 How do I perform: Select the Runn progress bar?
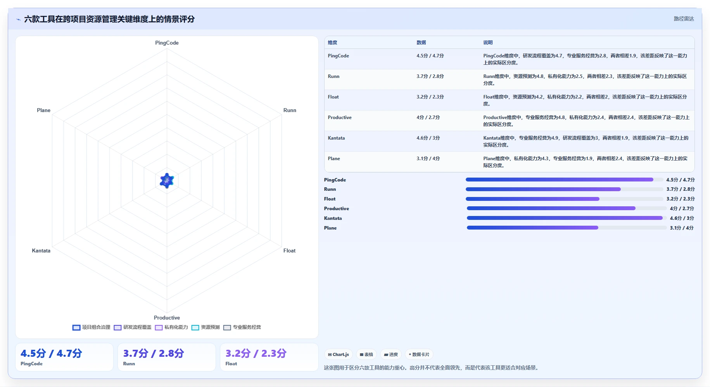click(x=564, y=189)
